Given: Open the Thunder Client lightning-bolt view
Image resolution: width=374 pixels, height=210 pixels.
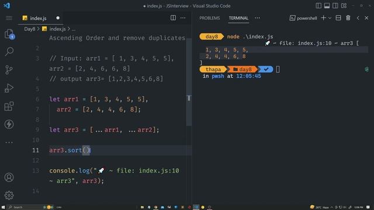Looking at the screenshot, I should click(x=9, y=124).
